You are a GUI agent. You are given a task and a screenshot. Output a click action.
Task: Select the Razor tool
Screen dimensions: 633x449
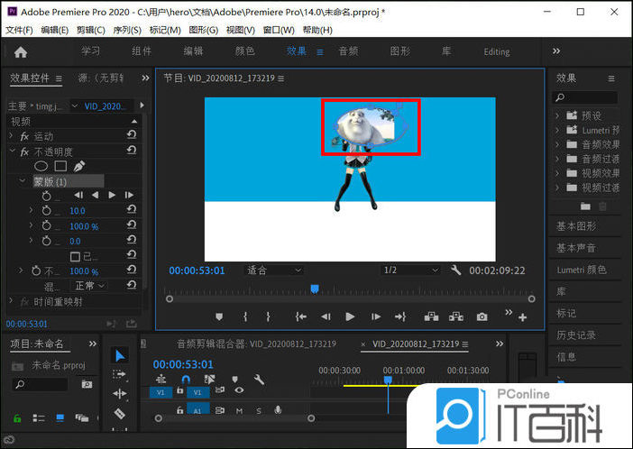tap(120, 414)
